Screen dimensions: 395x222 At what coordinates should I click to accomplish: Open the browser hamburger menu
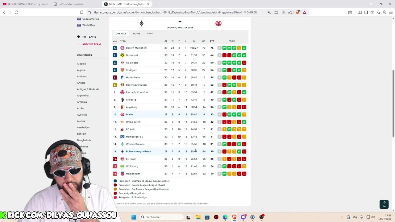pyautogui.click(x=391, y=12)
